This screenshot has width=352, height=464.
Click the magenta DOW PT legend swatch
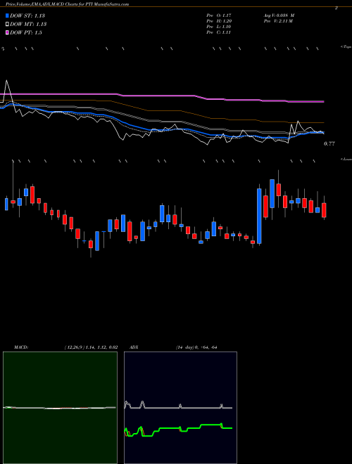point(8,32)
